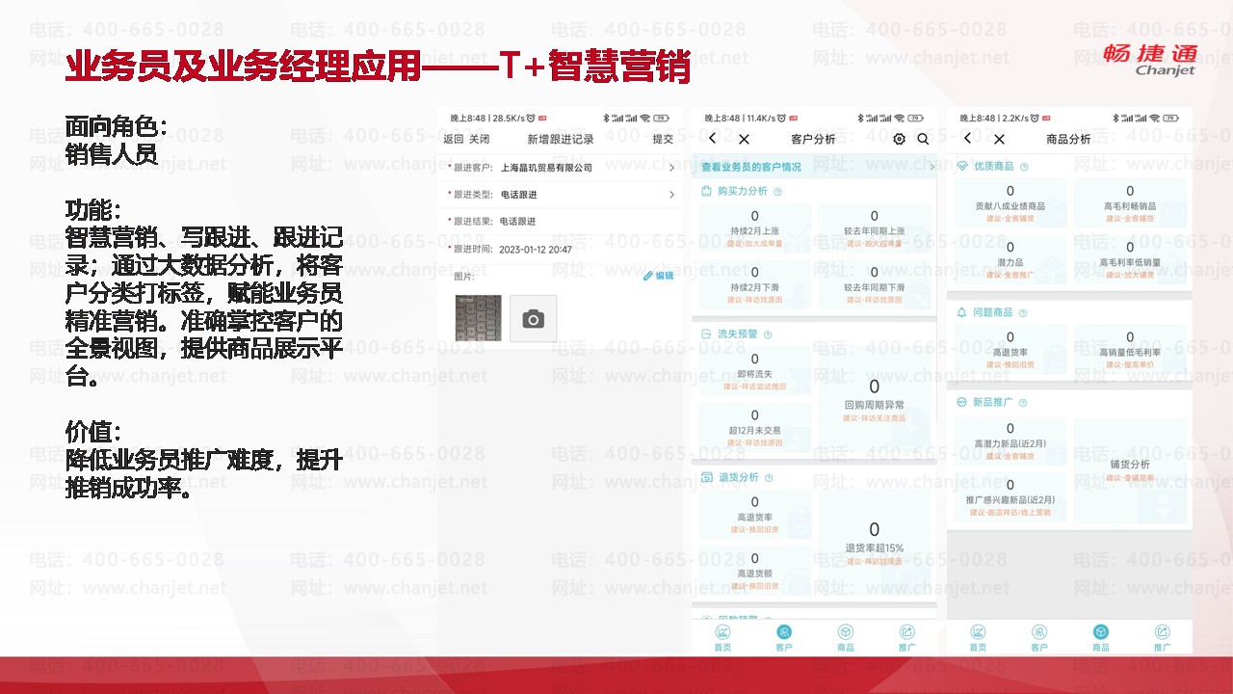Open the 即将流失 card
Image resolution: width=1233 pixels, height=694 pixels.
pyautogui.click(x=754, y=371)
